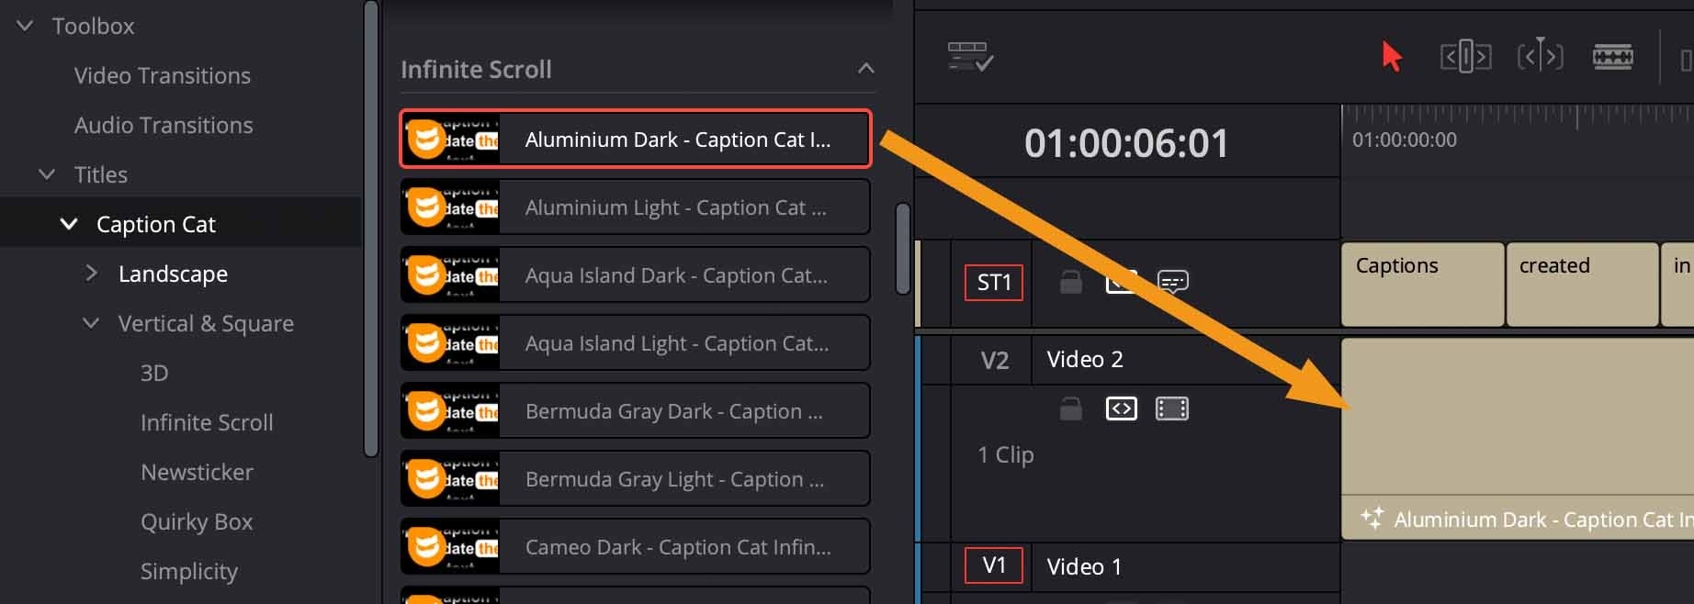This screenshot has width=1694, height=604.
Task: Select the Blade Edit Mode tool
Action: pyautogui.click(x=1613, y=55)
